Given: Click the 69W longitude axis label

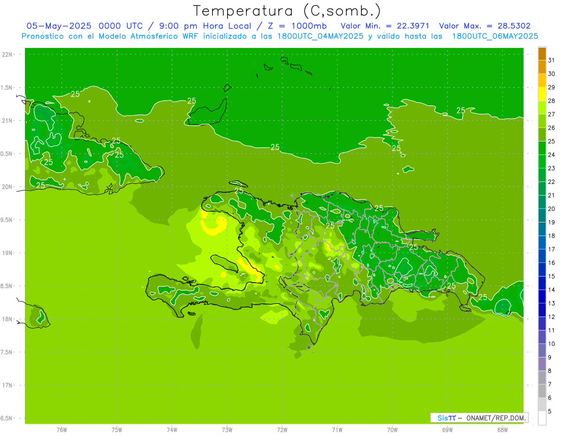Looking at the screenshot, I should click(x=447, y=429).
